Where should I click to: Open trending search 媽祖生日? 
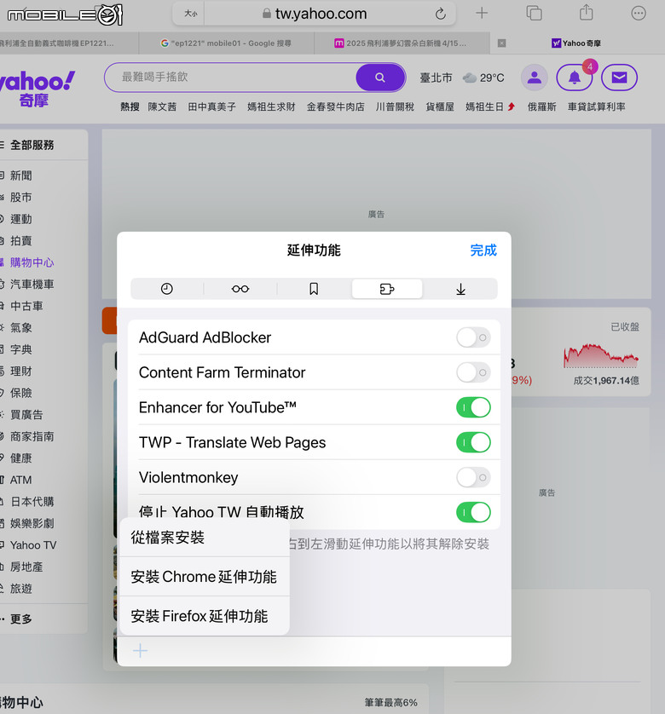click(x=484, y=107)
